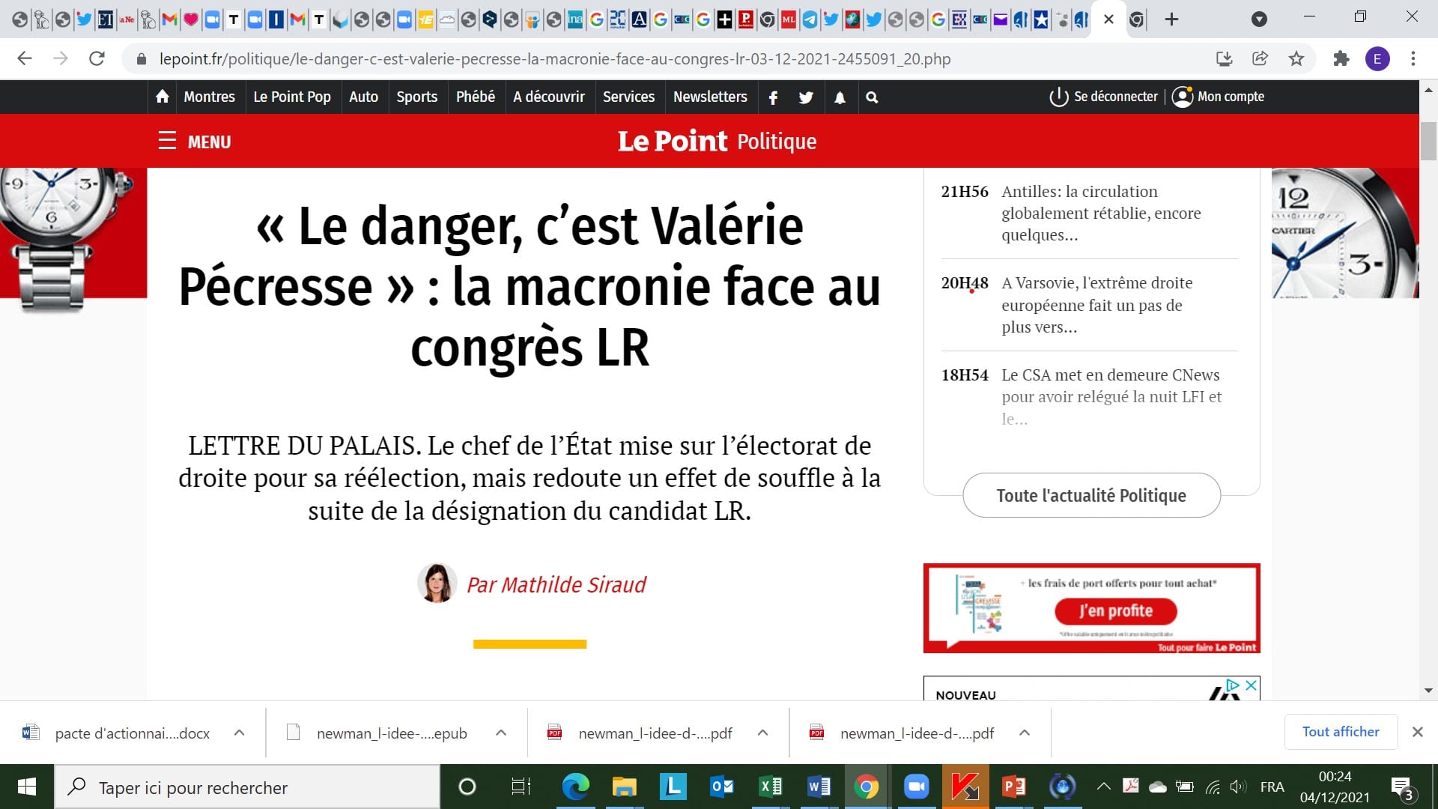Open Newsletters navigation item

[709, 97]
